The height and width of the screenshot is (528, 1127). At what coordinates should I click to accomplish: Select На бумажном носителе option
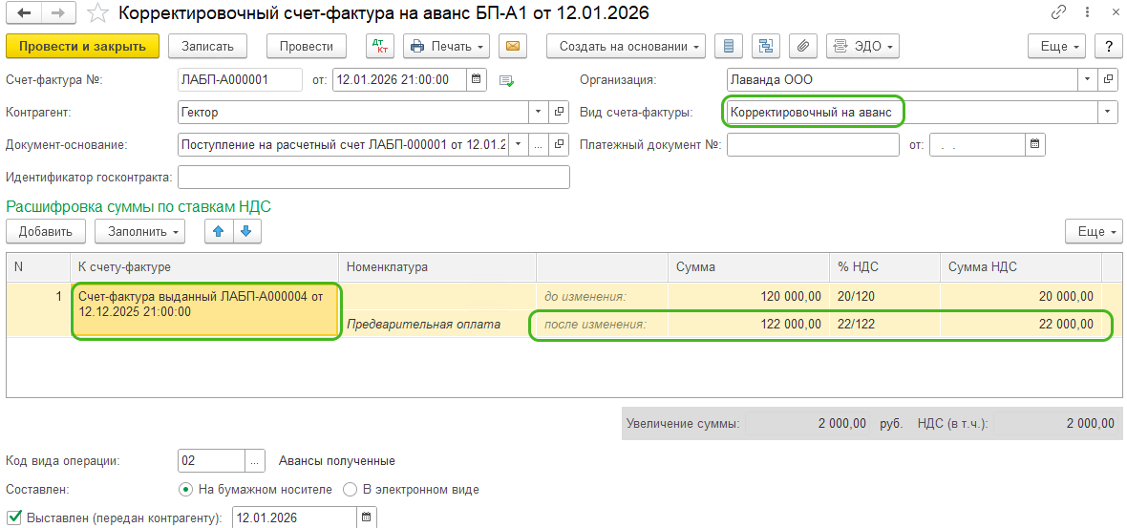coord(186,490)
